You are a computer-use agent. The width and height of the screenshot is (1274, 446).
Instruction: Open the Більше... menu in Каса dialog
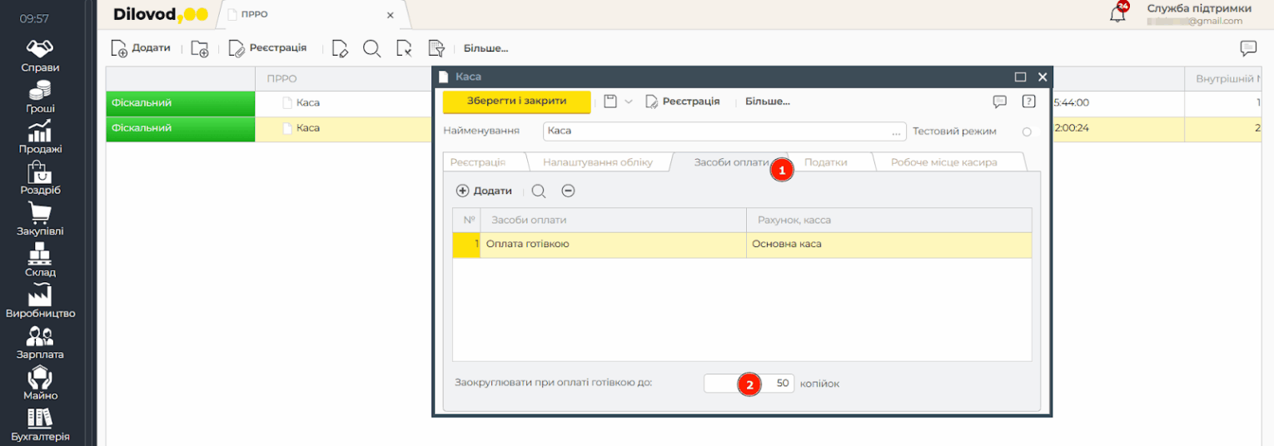pyautogui.click(x=767, y=102)
